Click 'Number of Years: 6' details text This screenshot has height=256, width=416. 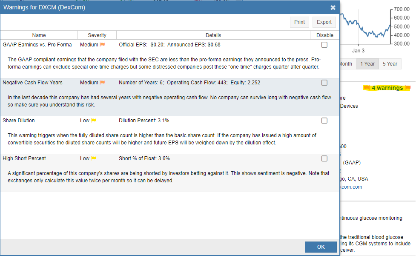click(141, 83)
